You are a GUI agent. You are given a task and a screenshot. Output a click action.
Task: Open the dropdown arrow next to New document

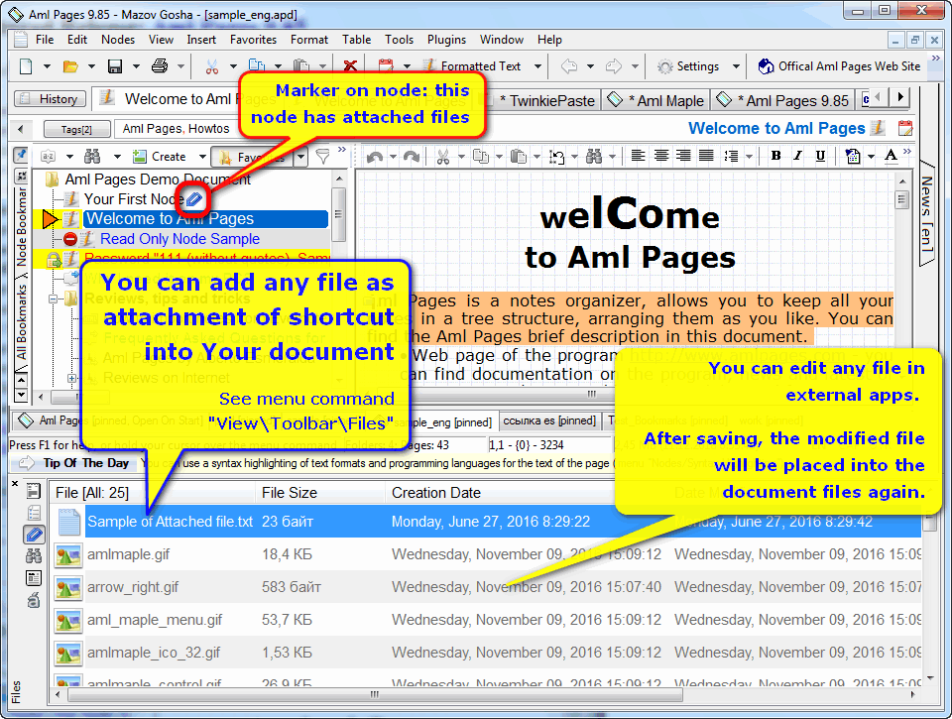(47, 66)
